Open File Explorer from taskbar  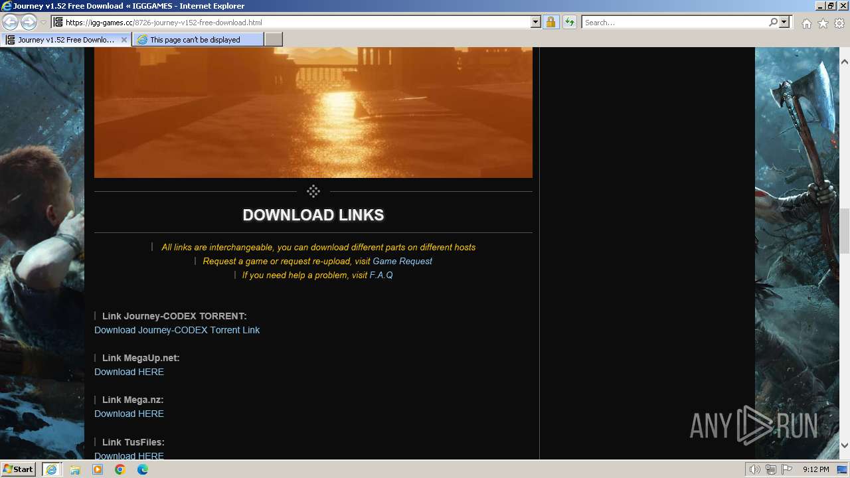[75, 469]
